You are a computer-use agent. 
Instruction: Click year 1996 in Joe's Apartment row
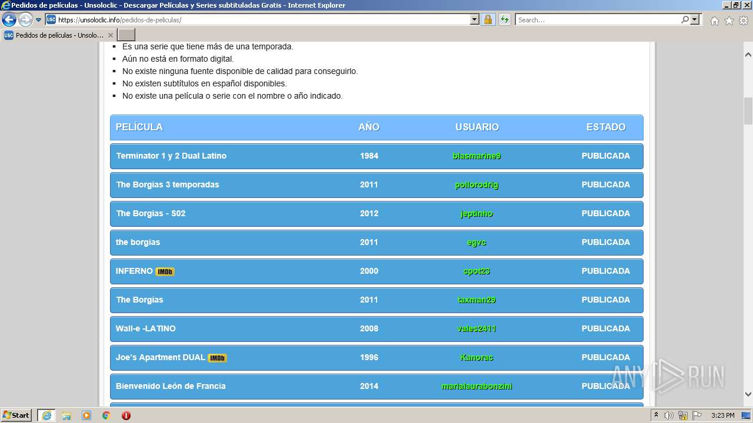tap(369, 357)
